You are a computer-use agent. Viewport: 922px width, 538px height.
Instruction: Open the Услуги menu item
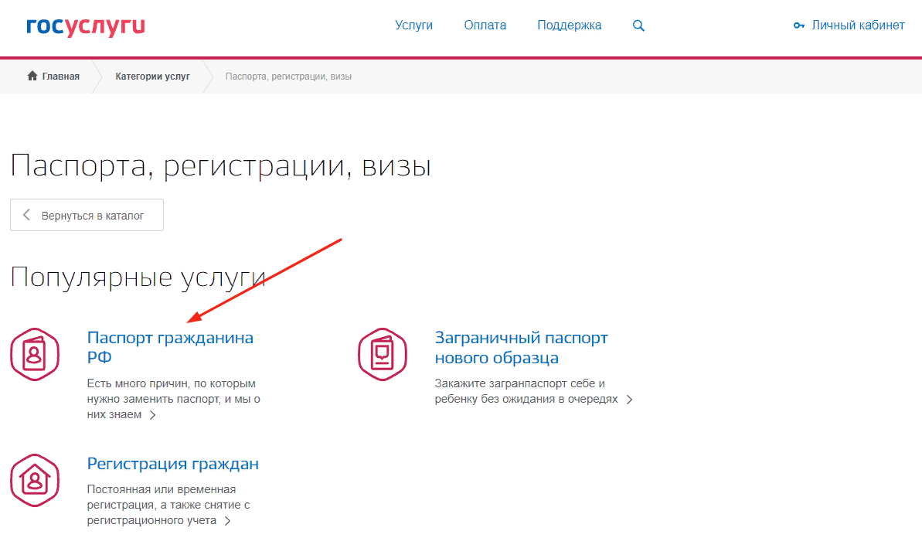(413, 26)
